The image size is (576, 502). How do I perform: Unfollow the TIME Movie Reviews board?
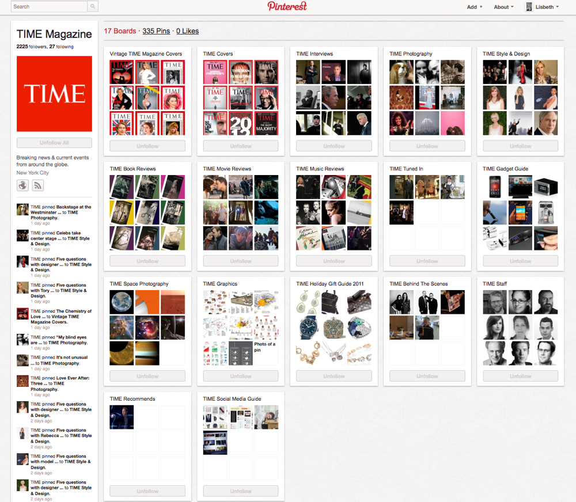(241, 261)
